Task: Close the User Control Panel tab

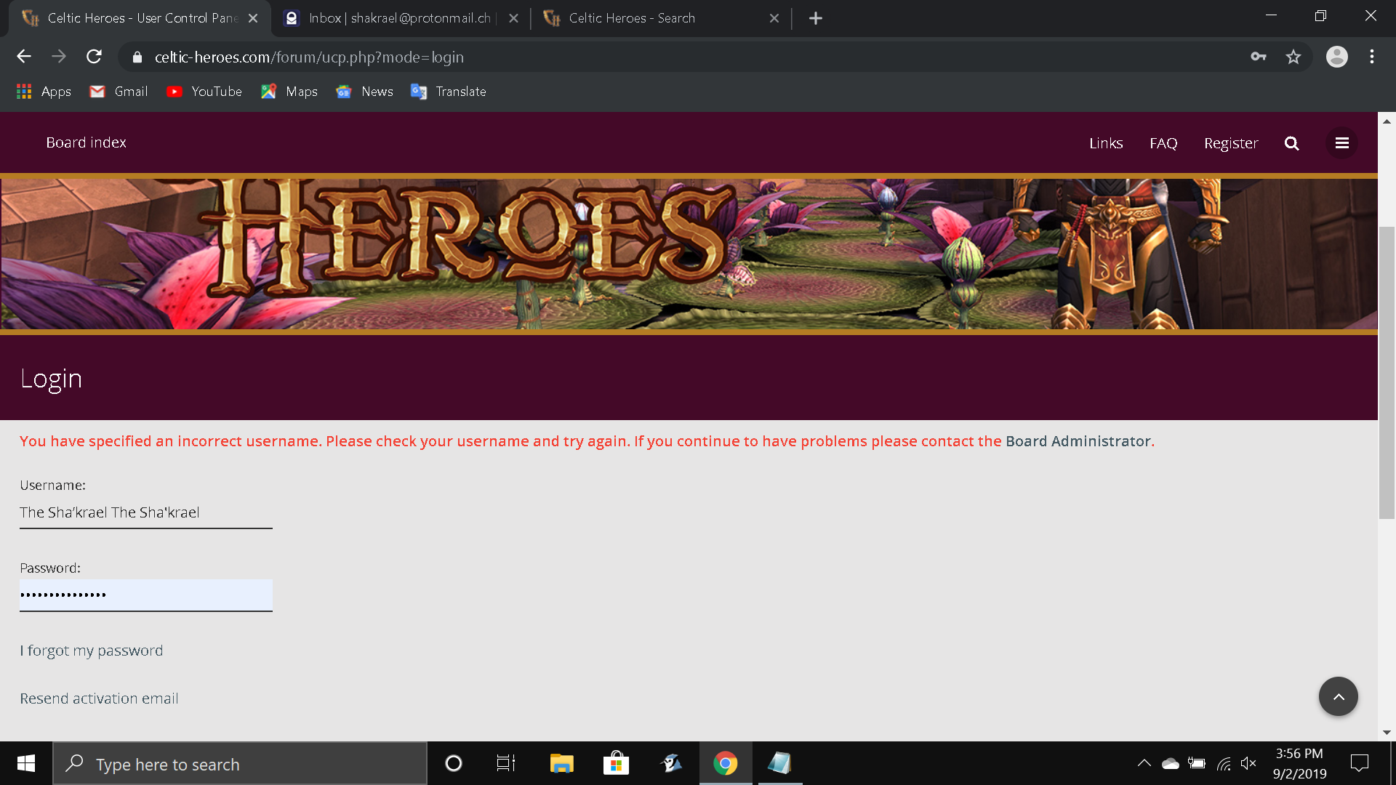Action: coord(253,18)
